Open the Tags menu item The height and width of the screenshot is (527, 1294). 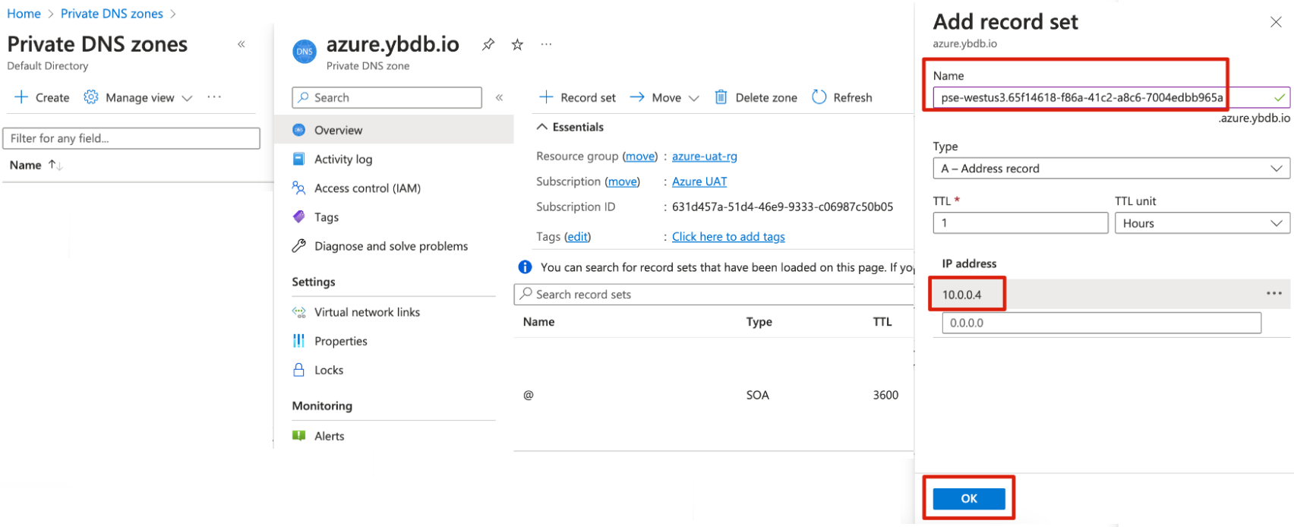pyautogui.click(x=327, y=216)
